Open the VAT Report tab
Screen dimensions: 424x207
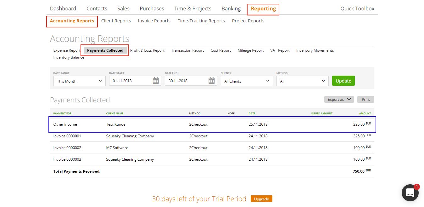point(280,50)
